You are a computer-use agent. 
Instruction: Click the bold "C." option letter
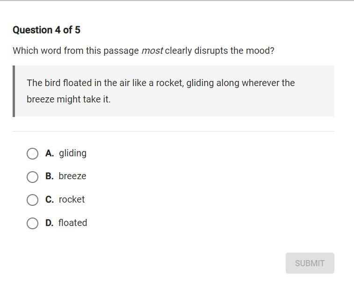(x=50, y=199)
